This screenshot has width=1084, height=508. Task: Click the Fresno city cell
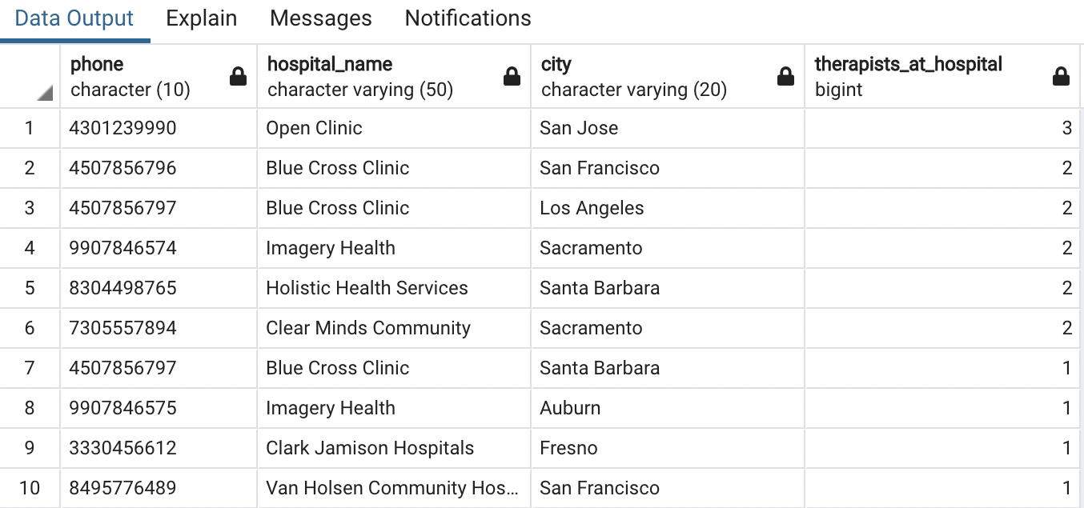568,448
